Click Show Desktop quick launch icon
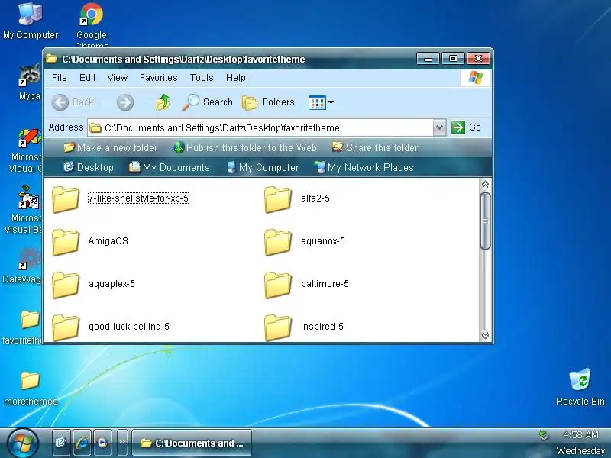The image size is (611, 458). click(61, 443)
